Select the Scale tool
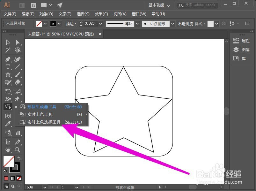Image resolution: width=256 pixels, height=191 pixels. pyautogui.click(x=18, y=91)
